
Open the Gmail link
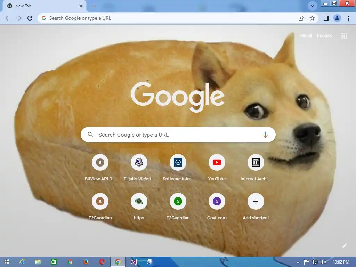point(306,36)
